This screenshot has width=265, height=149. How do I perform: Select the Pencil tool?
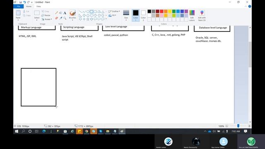(56, 13)
